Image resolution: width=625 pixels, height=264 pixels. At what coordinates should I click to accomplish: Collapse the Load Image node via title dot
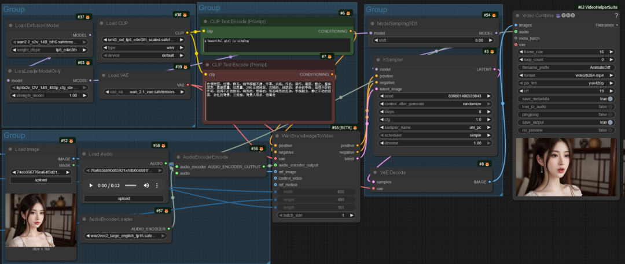[x=9, y=149]
